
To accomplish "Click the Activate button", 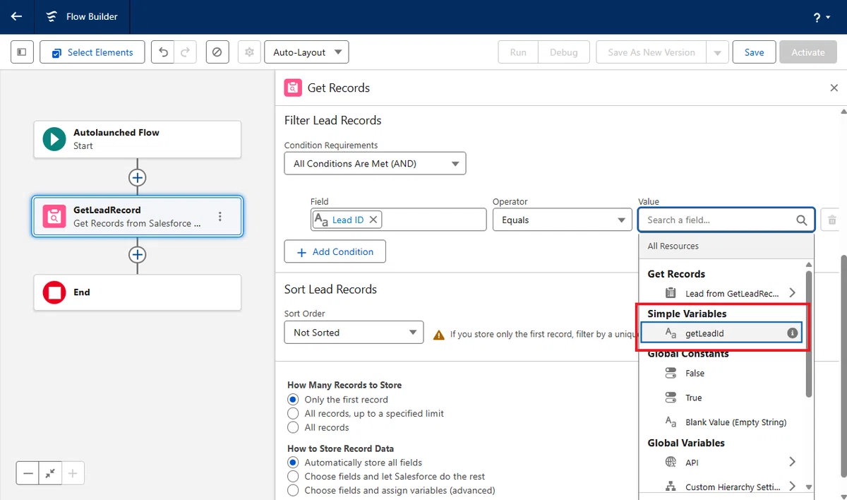I will coord(808,52).
